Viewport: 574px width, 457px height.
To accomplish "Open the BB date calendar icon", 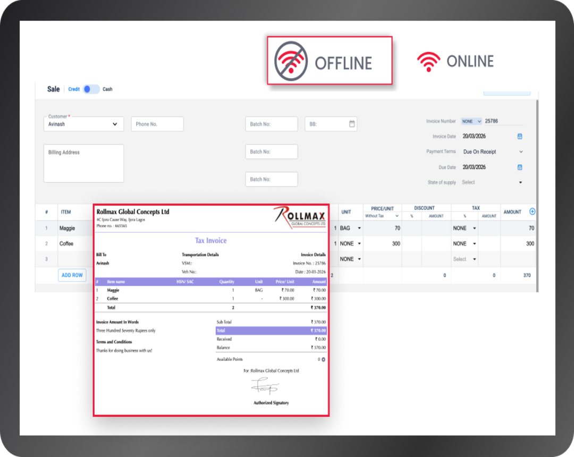I will coord(352,124).
